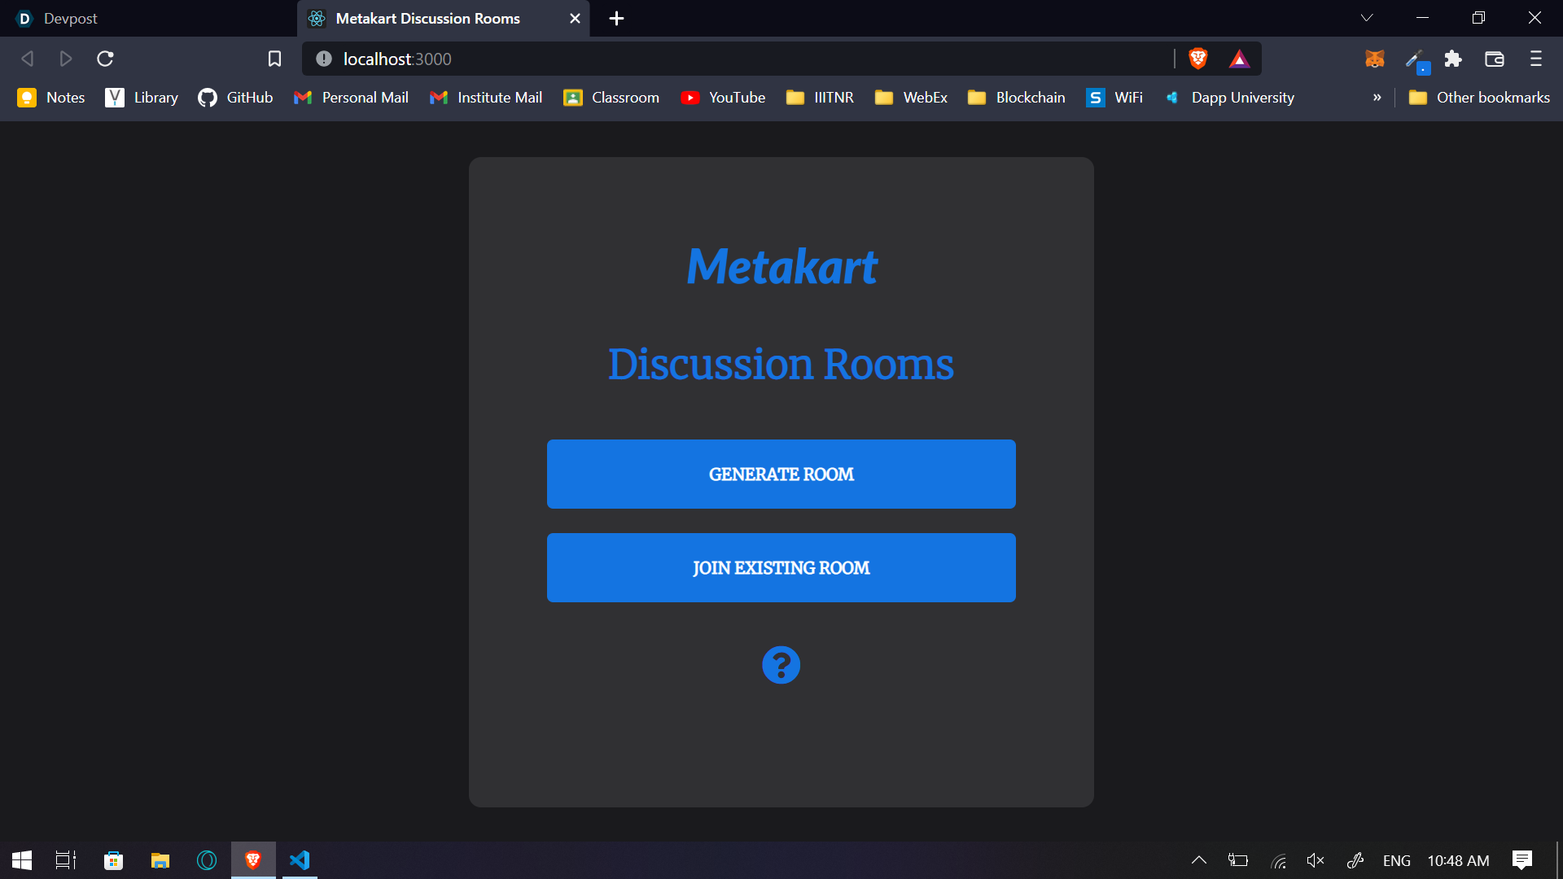Click the site info icon in address bar

[x=324, y=59]
